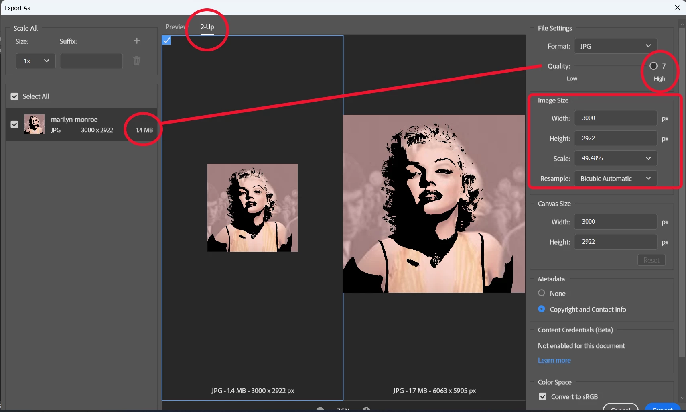
Task: Delete the size row using the trash icon
Action: [137, 61]
